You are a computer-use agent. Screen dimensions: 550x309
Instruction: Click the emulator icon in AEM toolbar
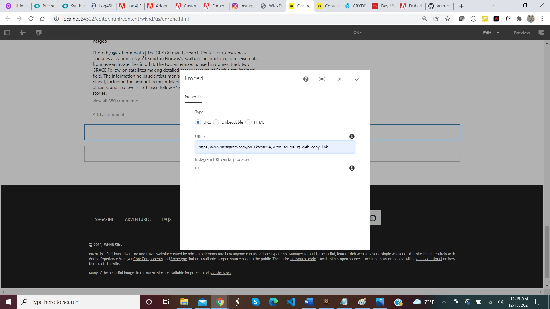[39, 33]
